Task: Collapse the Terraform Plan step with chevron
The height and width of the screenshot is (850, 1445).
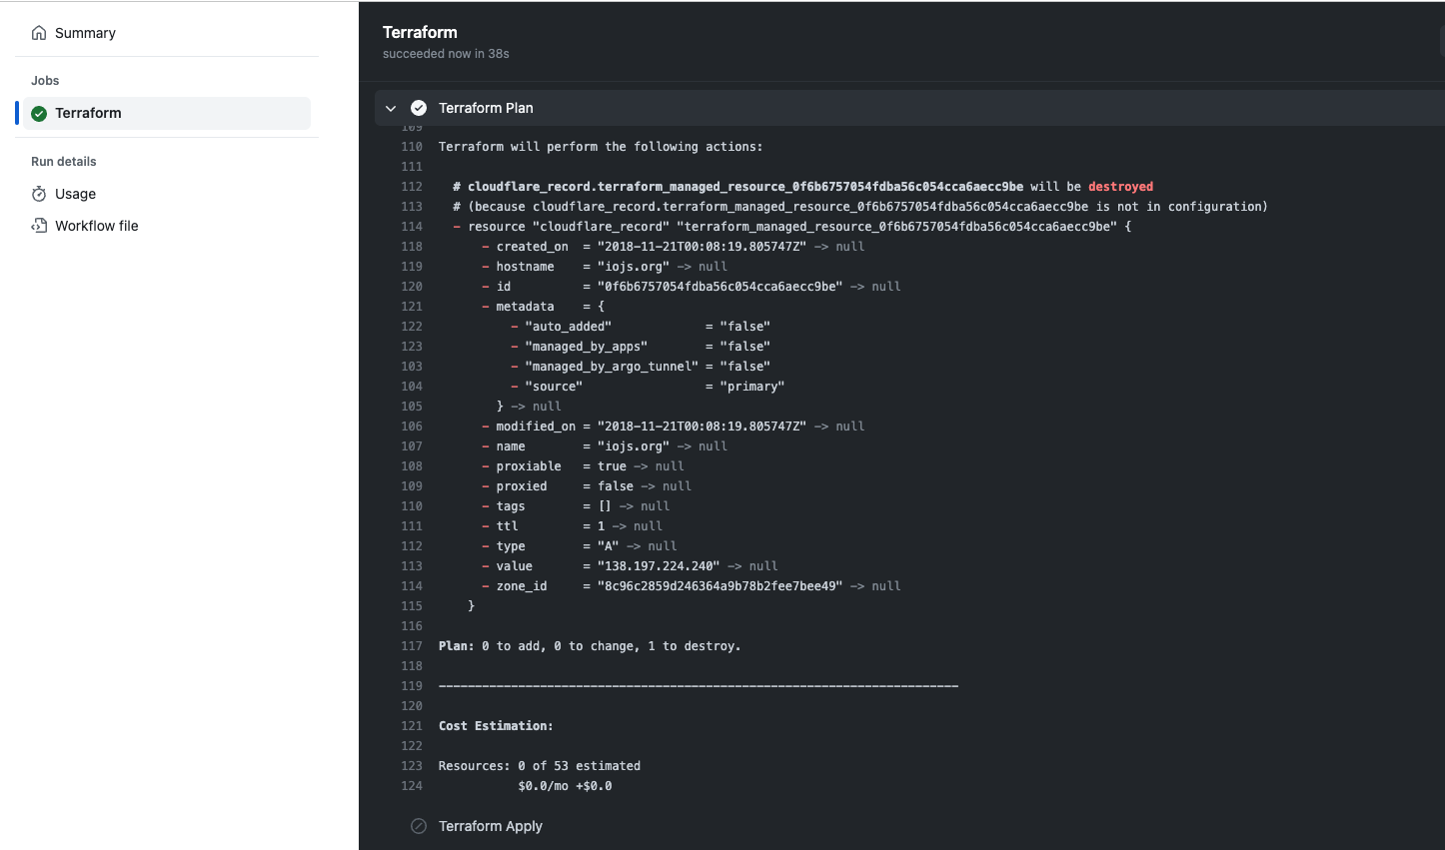Action: tap(391, 108)
